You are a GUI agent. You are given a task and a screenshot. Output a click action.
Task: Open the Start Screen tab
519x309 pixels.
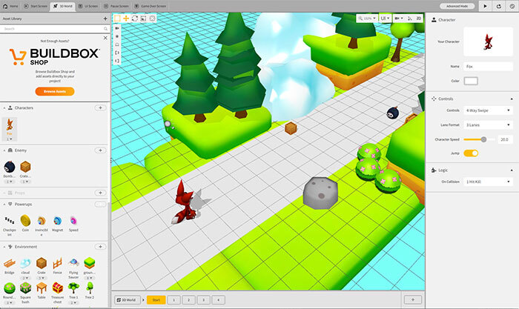[x=38, y=5]
